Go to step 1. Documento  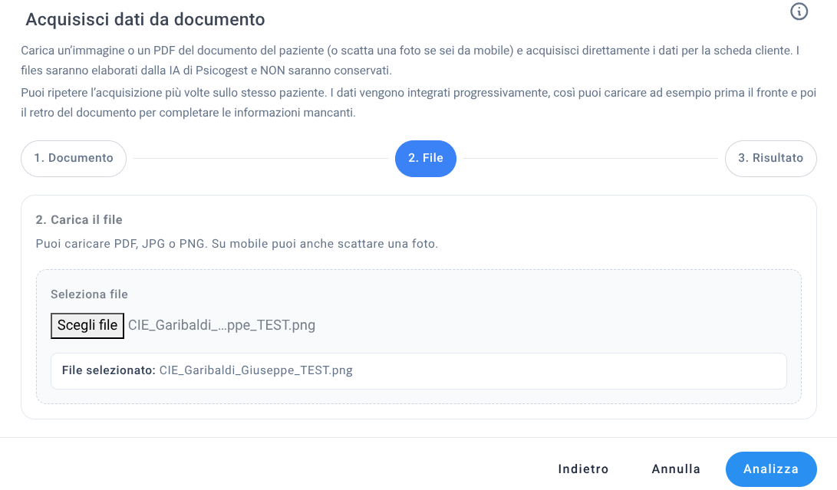point(74,159)
